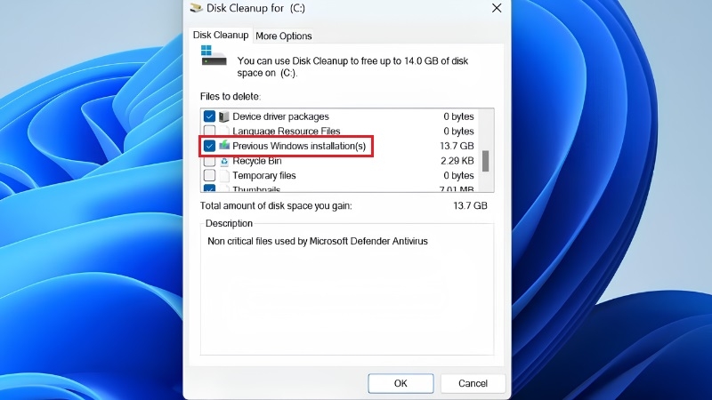Close the Disk Cleanup dialog

(x=497, y=8)
